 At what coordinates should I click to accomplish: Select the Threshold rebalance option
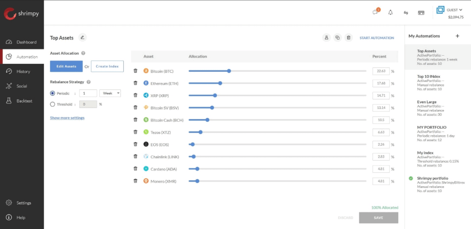pyautogui.click(x=52, y=104)
